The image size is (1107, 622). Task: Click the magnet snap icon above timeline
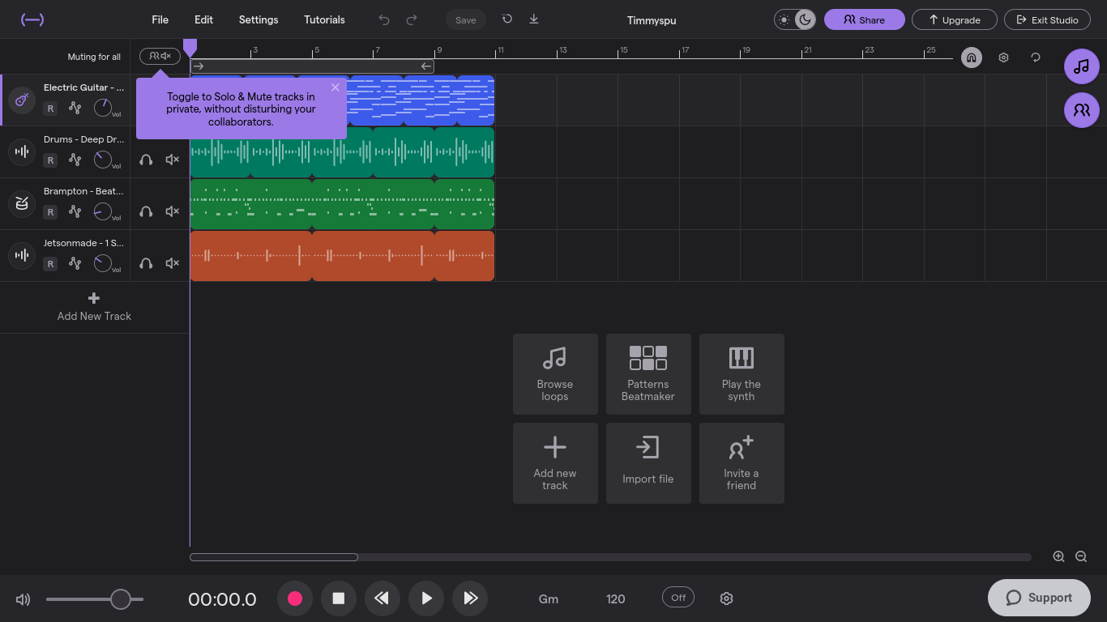971,58
